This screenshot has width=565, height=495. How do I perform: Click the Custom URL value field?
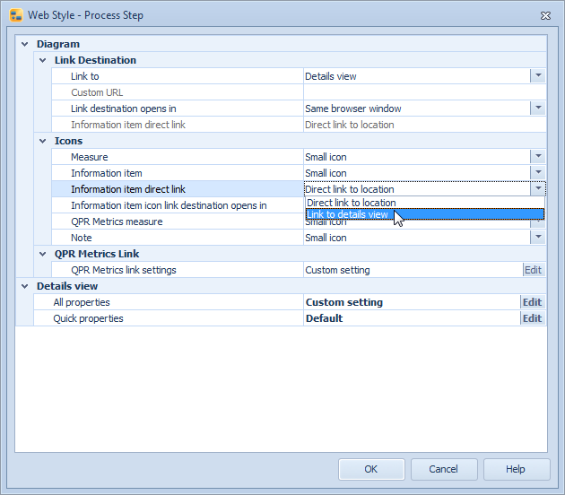pos(424,92)
